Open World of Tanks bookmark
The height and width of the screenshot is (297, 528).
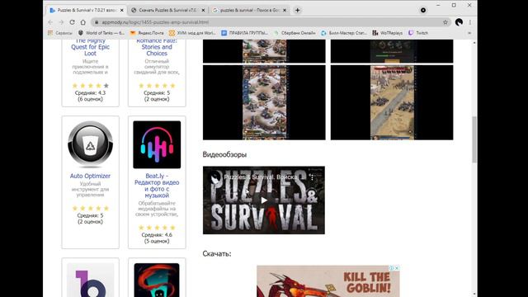pyautogui.click(x=101, y=33)
